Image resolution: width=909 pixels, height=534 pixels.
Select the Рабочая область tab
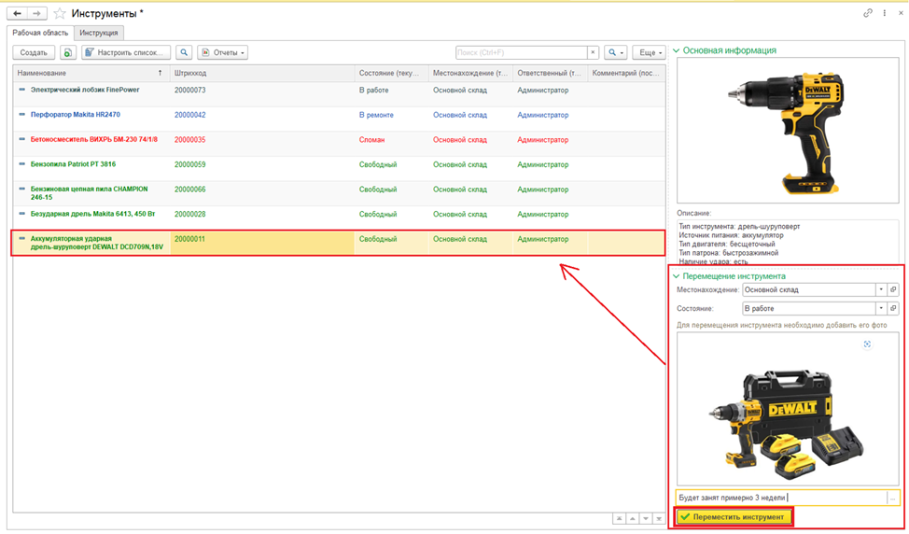point(40,33)
